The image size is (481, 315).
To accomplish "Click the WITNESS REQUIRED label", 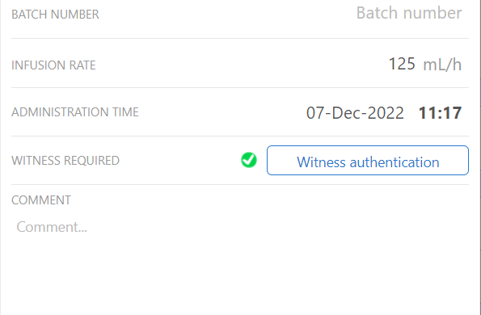I will pos(65,161).
